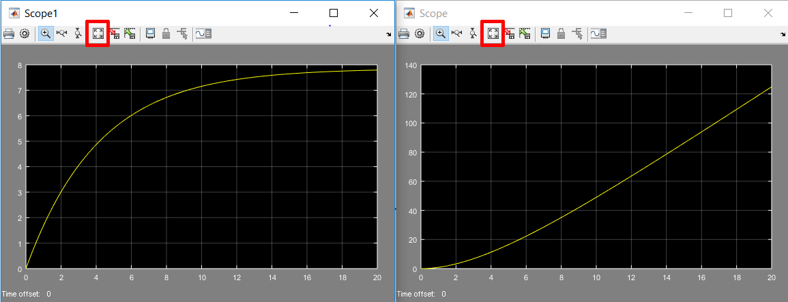Click 'Time offset: 0' in Scope window

pos(421,294)
